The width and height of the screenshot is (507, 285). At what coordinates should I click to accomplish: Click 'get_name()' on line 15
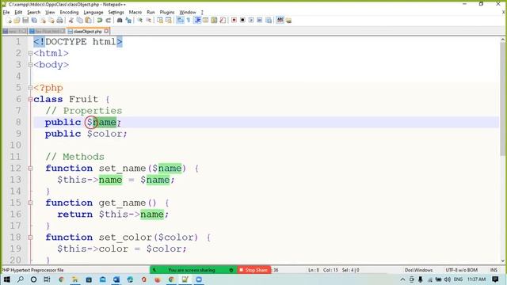[128, 203]
